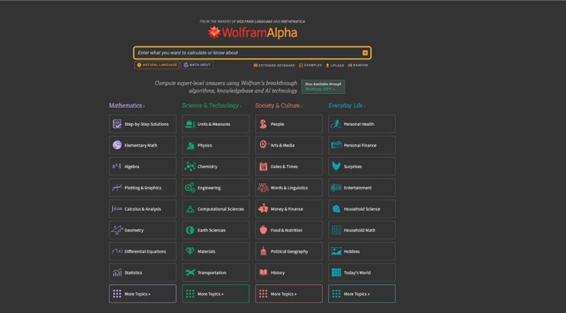Screen dimensions: 566x313
Task: Click the Upload option
Action: 335,65
